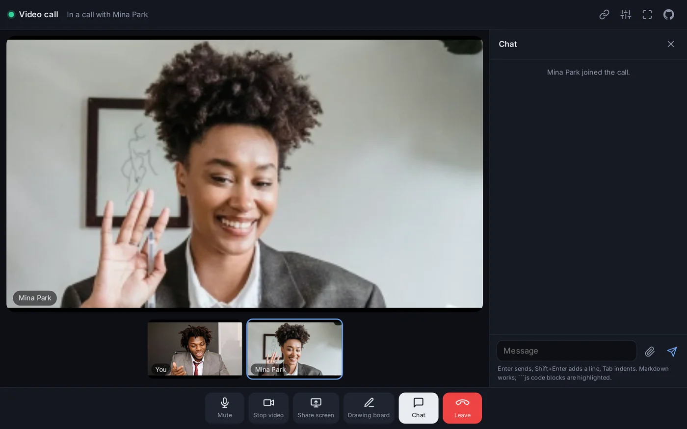The image size is (687, 429).
Task: Click 'In a call with Mina Park' text
Action: click(x=107, y=15)
